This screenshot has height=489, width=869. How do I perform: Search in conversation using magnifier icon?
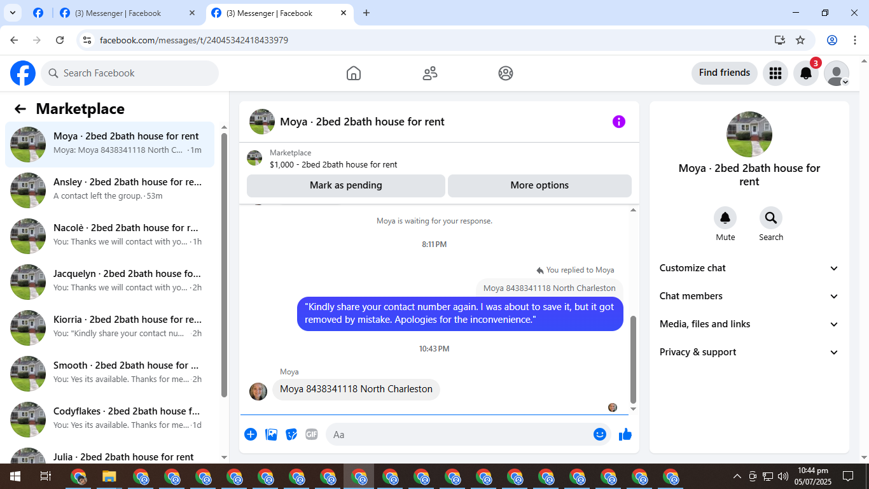(x=771, y=218)
